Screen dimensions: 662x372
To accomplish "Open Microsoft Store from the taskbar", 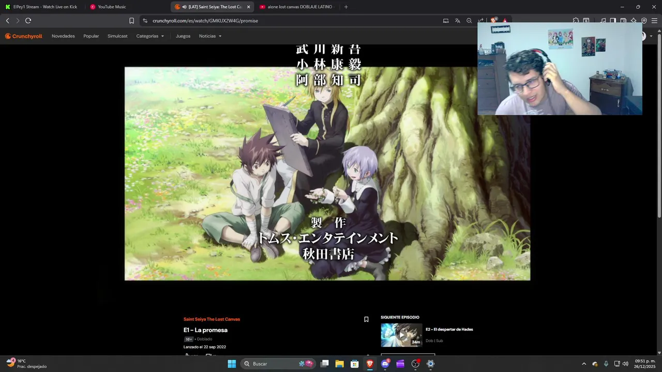I will 355,364.
